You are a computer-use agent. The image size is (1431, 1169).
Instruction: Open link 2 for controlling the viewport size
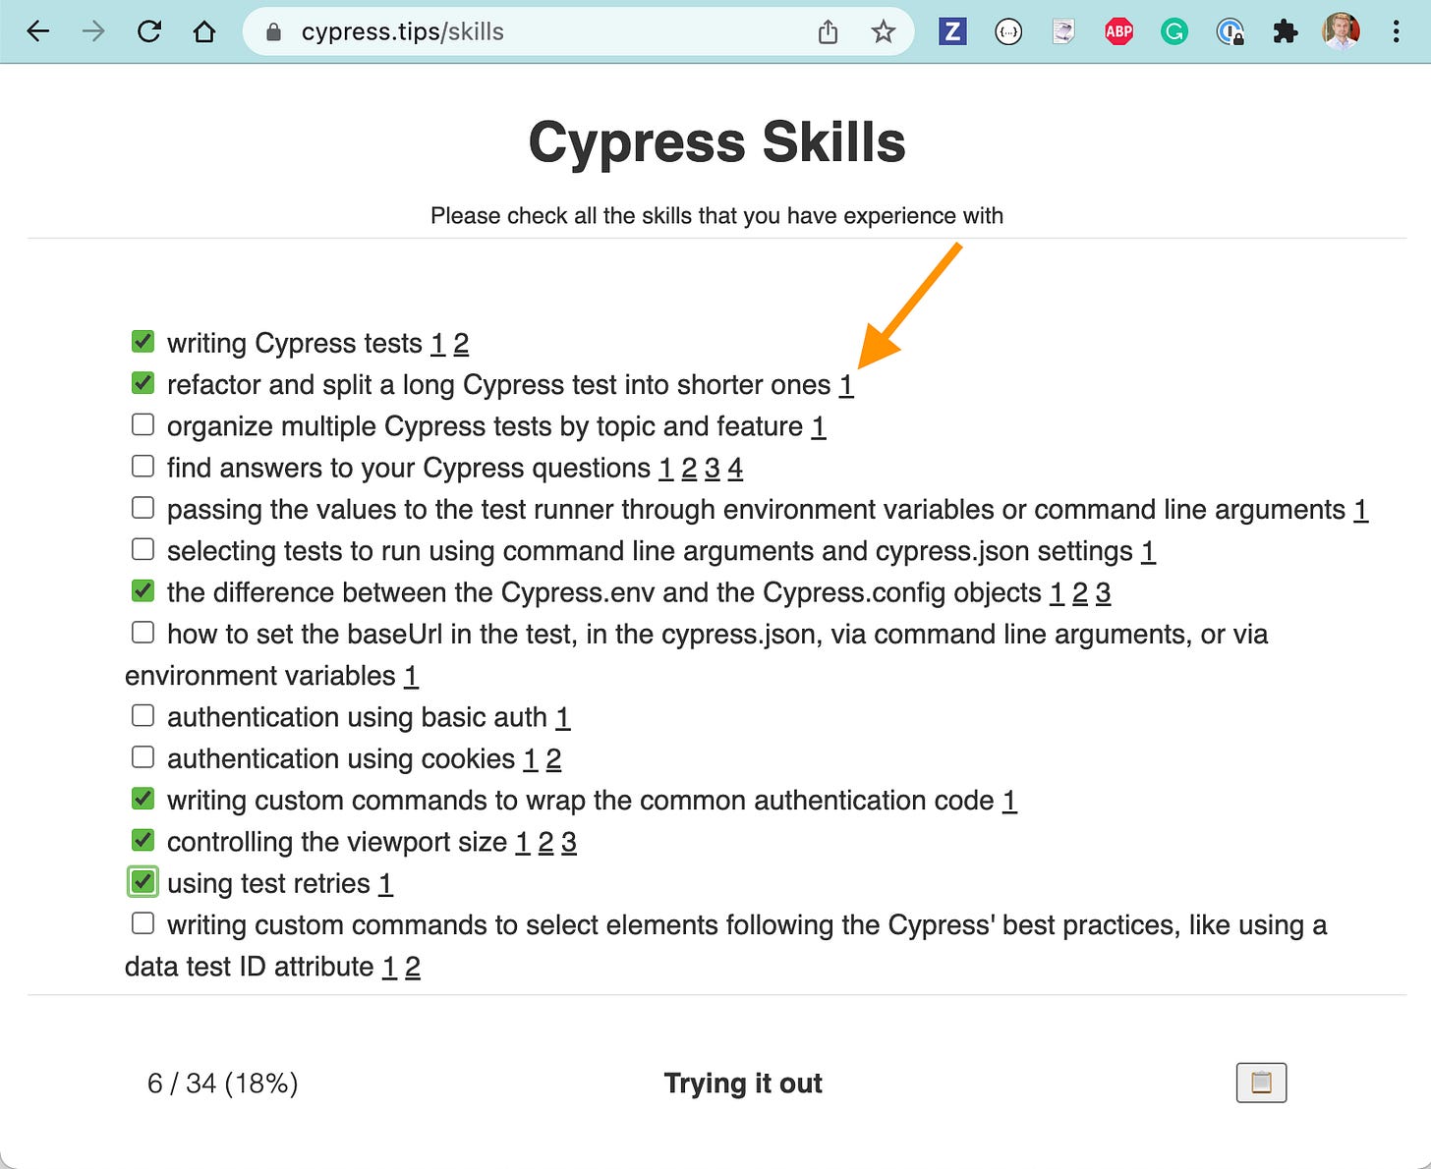[x=545, y=842]
